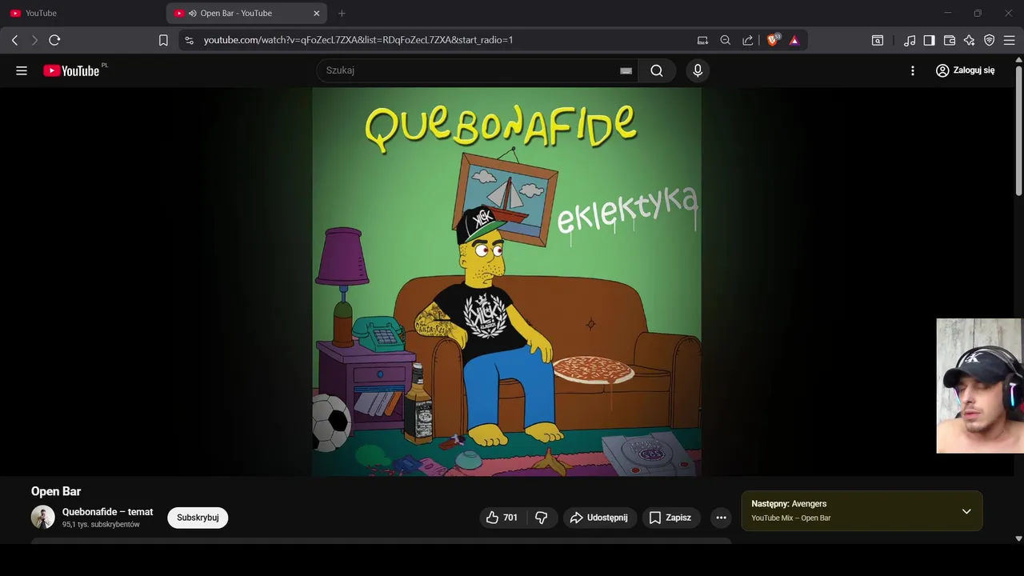This screenshot has height=576, width=1024.
Task: Open the YouTube guide hamburger menu
Action: point(22,70)
